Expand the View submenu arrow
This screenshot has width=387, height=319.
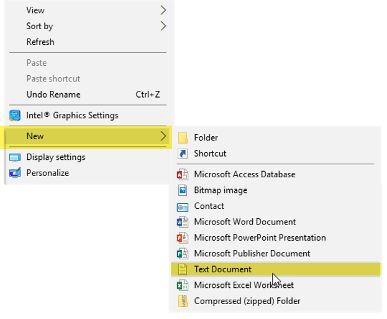click(163, 11)
